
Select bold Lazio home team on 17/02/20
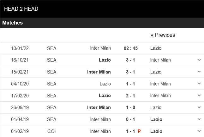click(105, 96)
